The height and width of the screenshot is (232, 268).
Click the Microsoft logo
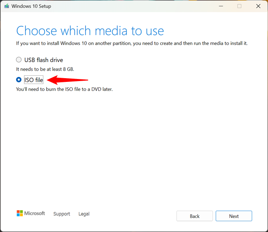point(31,213)
